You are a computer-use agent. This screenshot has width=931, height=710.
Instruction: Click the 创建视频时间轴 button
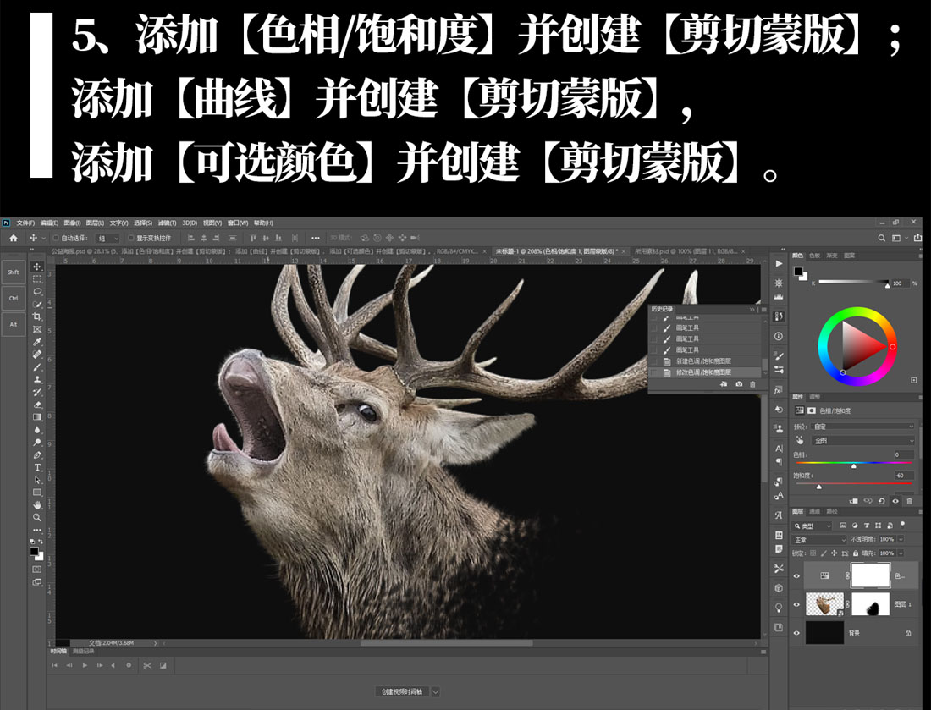coord(402,691)
